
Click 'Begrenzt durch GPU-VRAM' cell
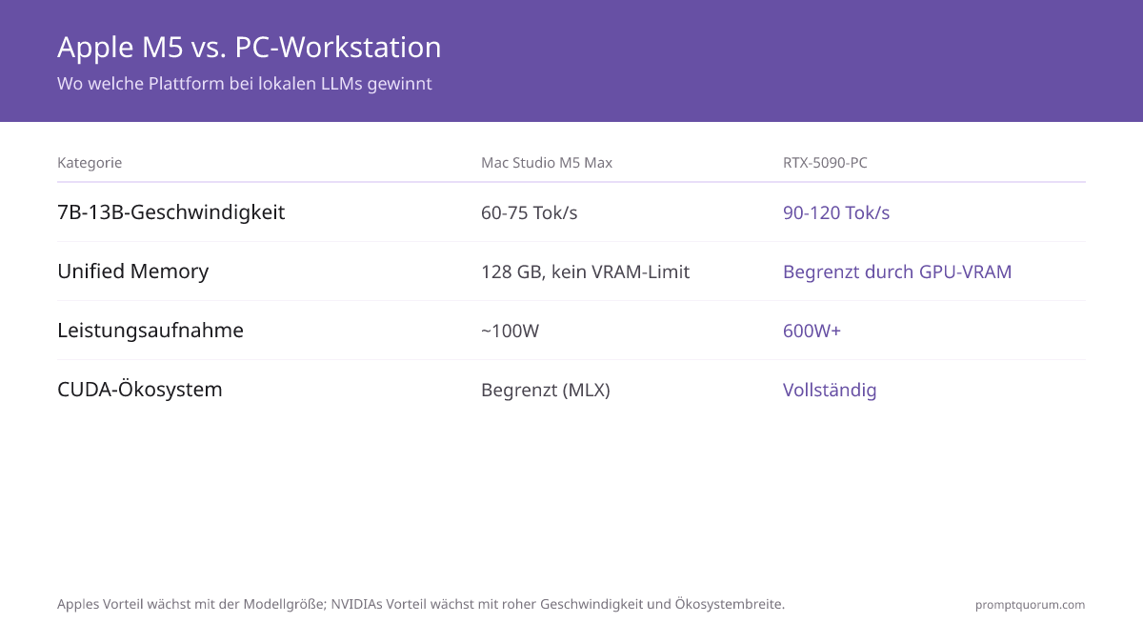click(897, 271)
